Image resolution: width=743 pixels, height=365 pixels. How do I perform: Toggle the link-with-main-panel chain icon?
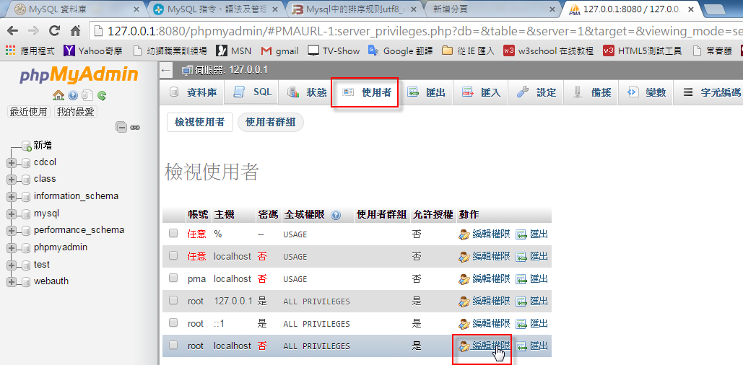(x=135, y=128)
